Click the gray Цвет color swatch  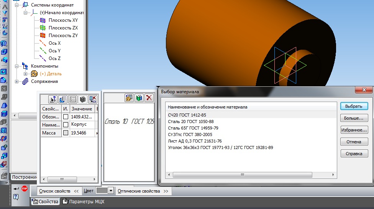tap(102, 191)
